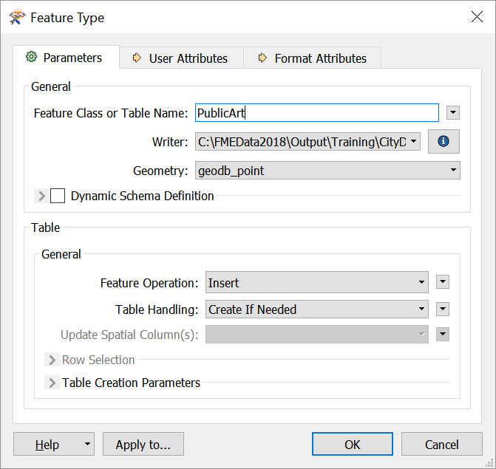Switch to the User Attributes tab
Image resolution: width=496 pixels, height=469 pixels.
pyautogui.click(x=182, y=58)
